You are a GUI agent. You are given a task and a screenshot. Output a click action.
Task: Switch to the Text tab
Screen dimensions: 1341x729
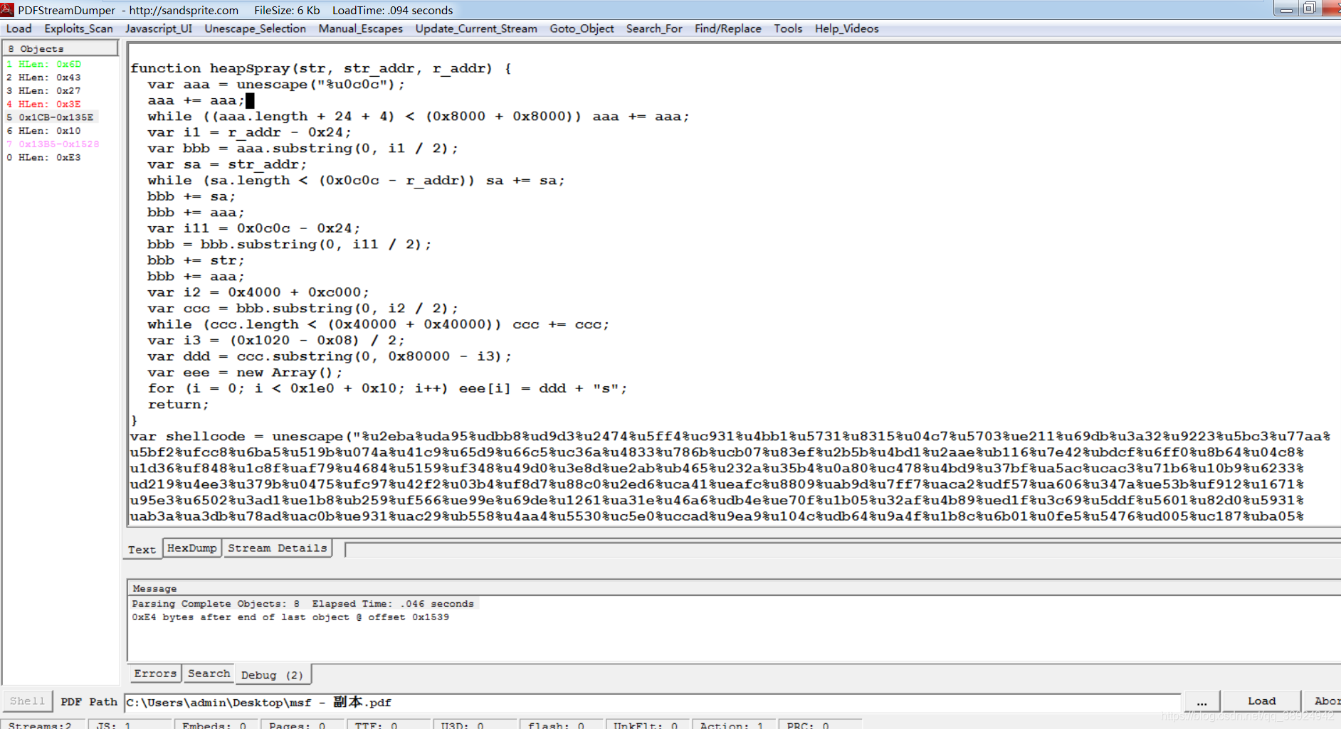tap(142, 550)
